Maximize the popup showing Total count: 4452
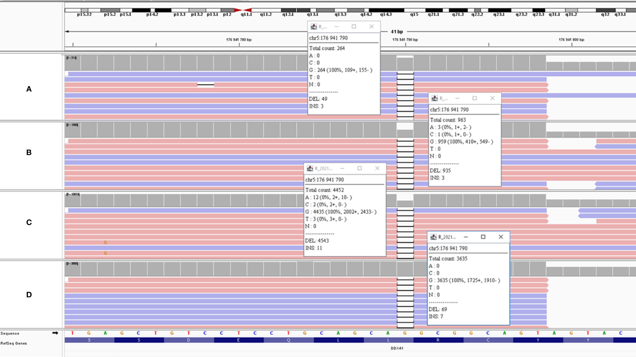Screen dimensions: 636x357 (x=360, y=168)
